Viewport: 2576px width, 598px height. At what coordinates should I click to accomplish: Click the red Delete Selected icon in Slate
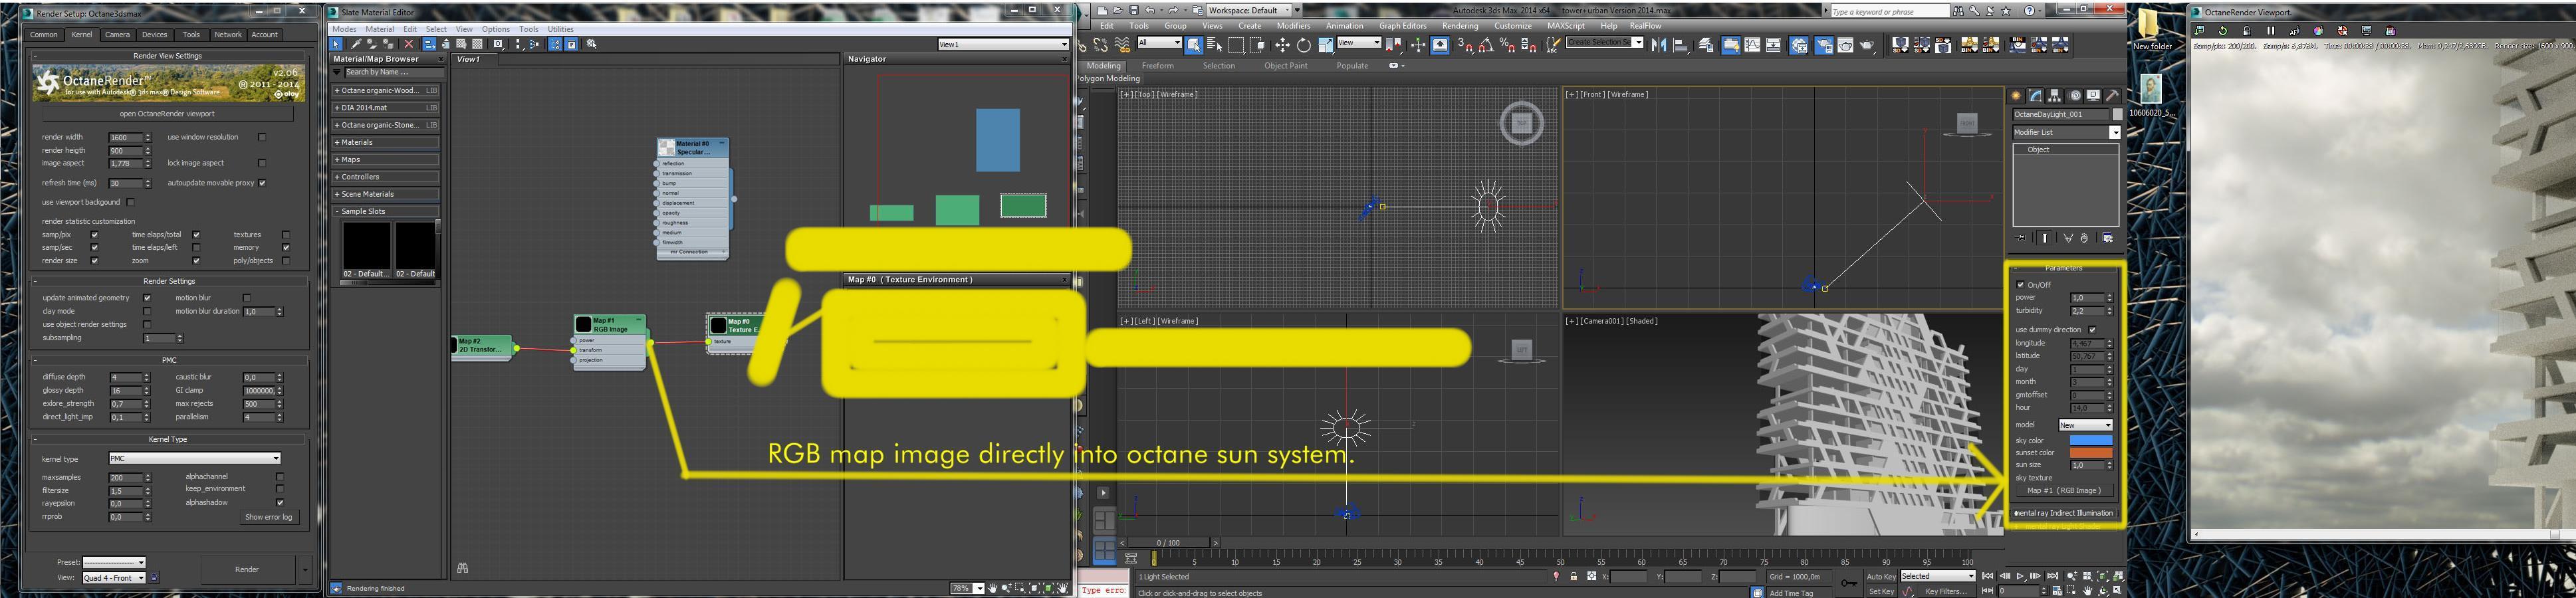coord(408,44)
